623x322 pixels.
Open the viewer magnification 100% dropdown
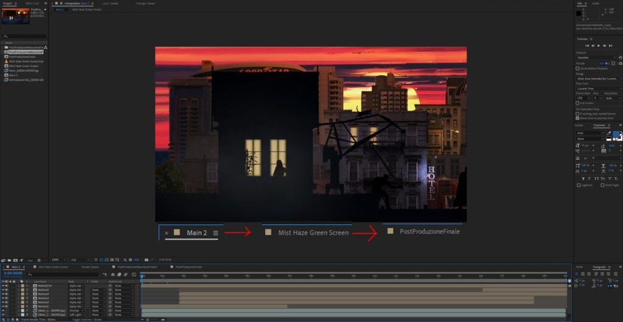click(58, 259)
